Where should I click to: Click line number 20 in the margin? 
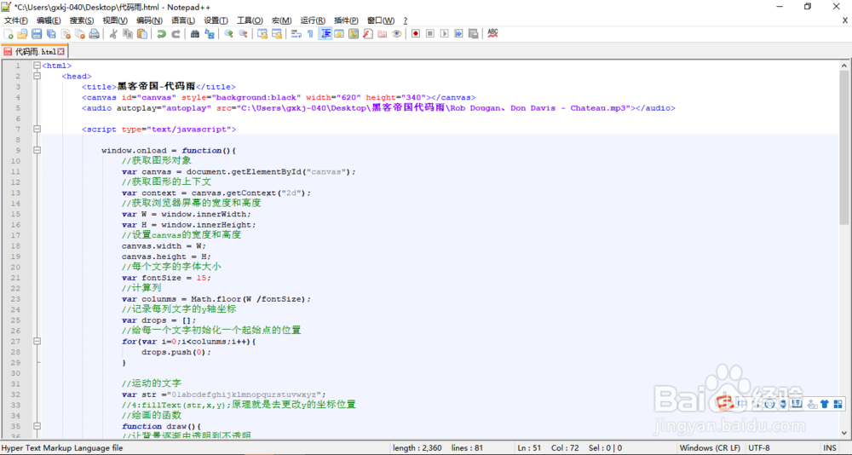pyautogui.click(x=16, y=267)
